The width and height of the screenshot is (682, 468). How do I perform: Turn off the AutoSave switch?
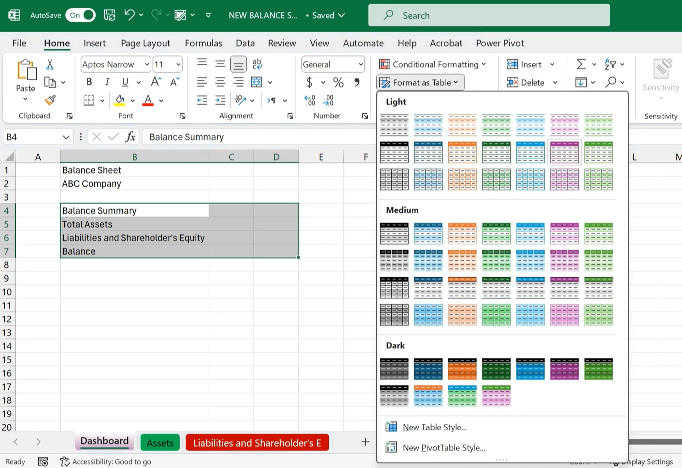(x=80, y=15)
